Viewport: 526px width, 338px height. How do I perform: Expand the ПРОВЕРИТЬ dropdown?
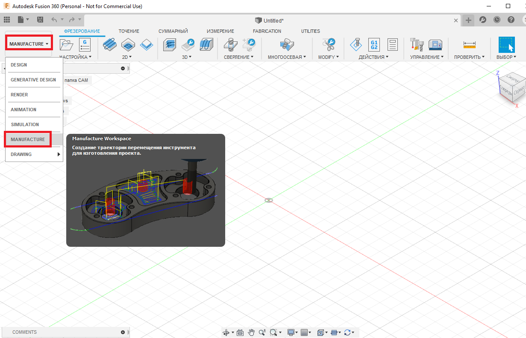click(x=469, y=57)
